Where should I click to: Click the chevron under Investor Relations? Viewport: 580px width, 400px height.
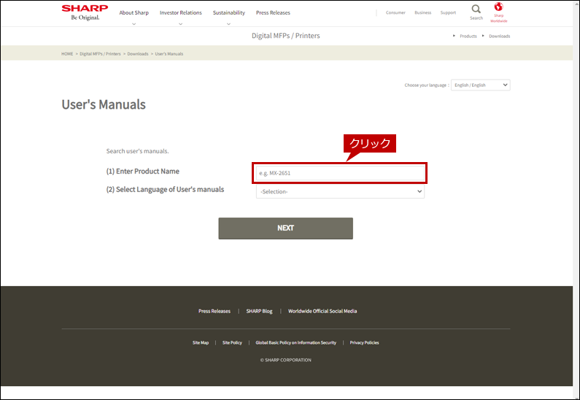(x=180, y=23)
